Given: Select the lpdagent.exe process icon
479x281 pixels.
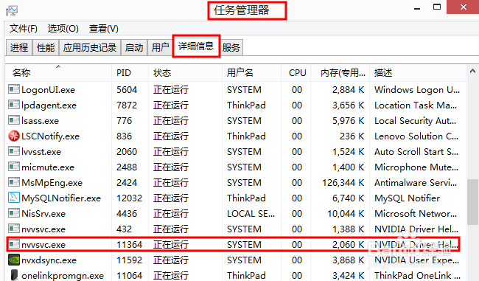Looking at the screenshot, I should [x=14, y=105].
